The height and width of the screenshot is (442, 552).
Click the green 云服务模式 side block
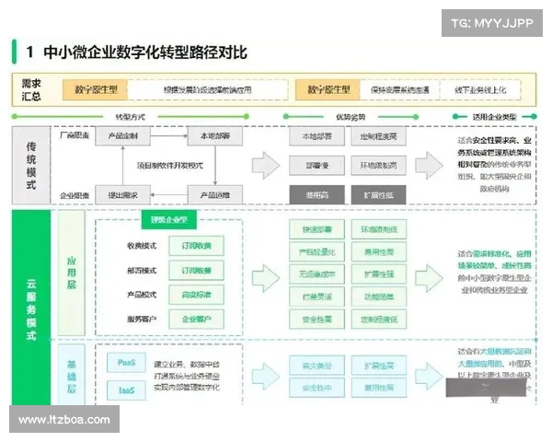point(31,308)
